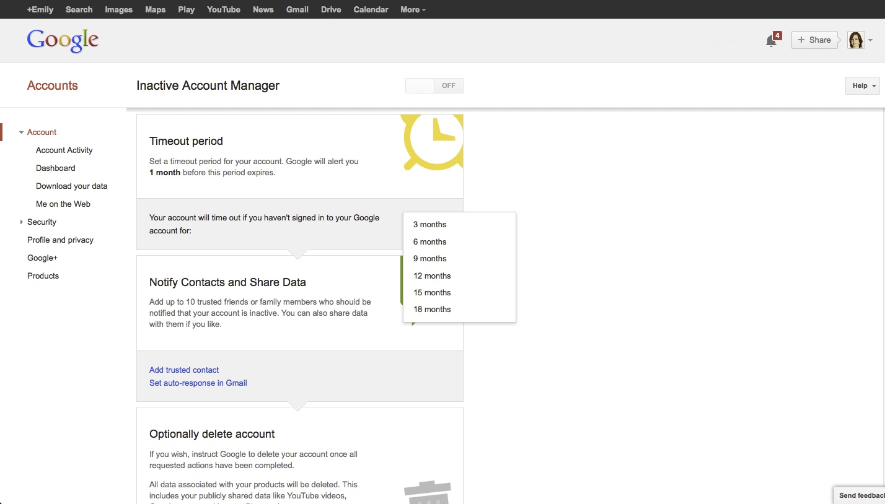The height and width of the screenshot is (504, 885).
Task: Expand the Security section arrow
Action: click(x=21, y=222)
